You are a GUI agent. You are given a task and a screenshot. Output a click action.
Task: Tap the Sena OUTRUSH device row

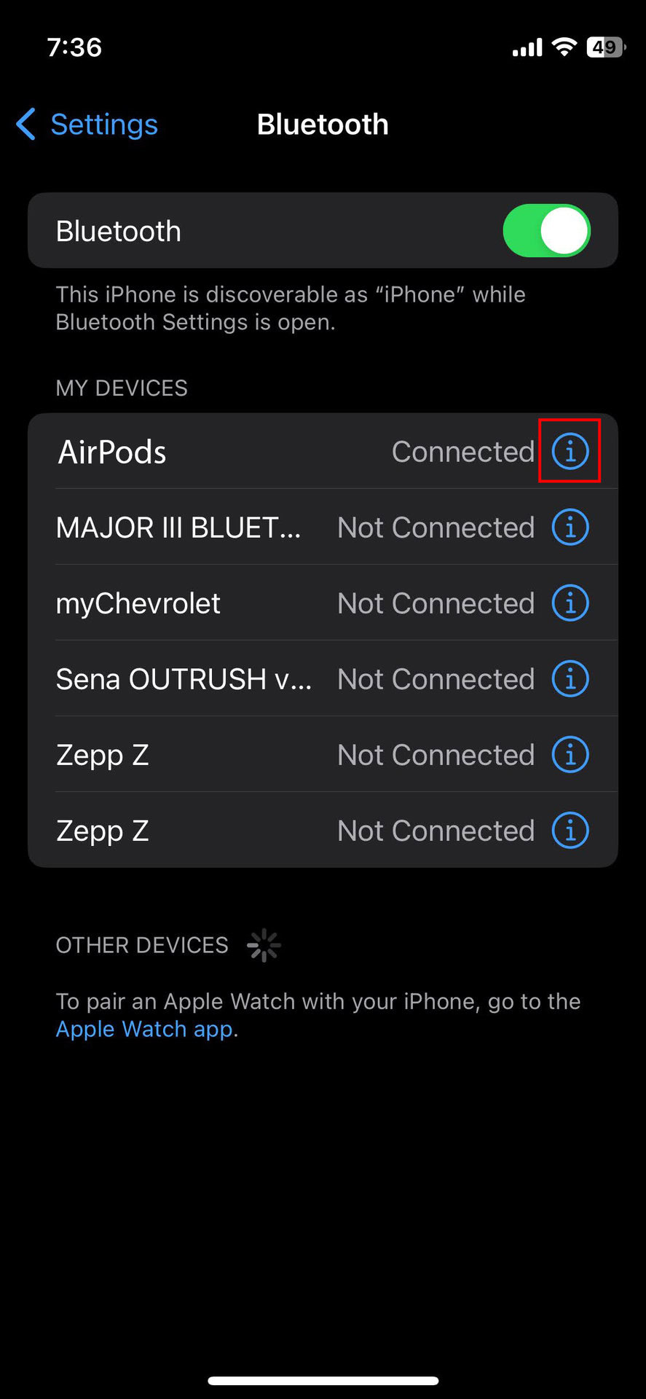(184, 679)
